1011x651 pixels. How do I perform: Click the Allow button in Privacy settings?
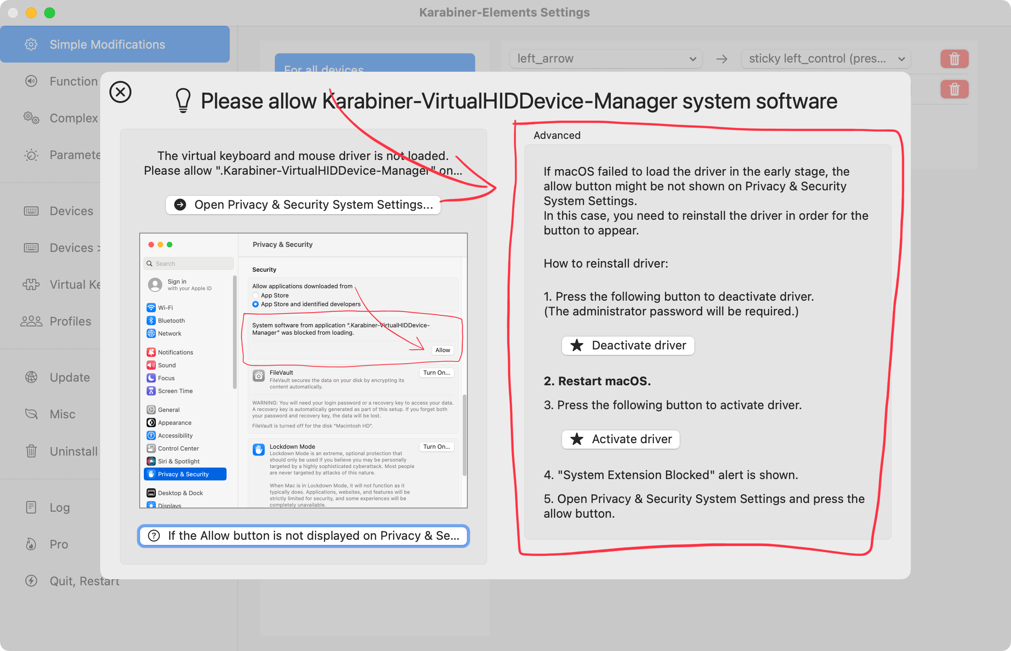[442, 349]
